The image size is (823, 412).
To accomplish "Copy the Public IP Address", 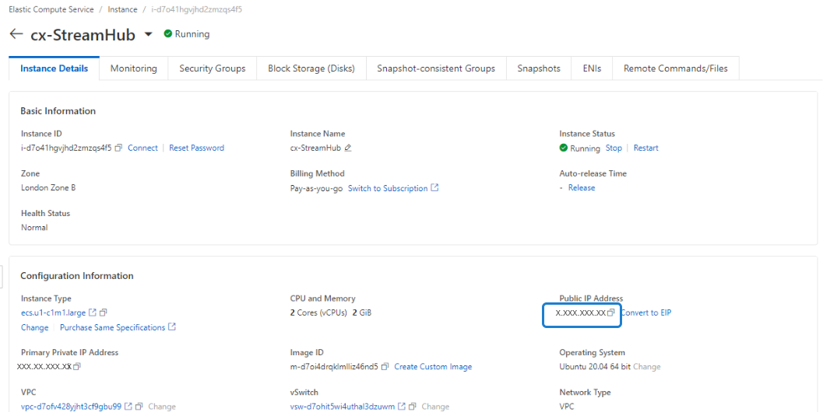I will [x=612, y=312].
